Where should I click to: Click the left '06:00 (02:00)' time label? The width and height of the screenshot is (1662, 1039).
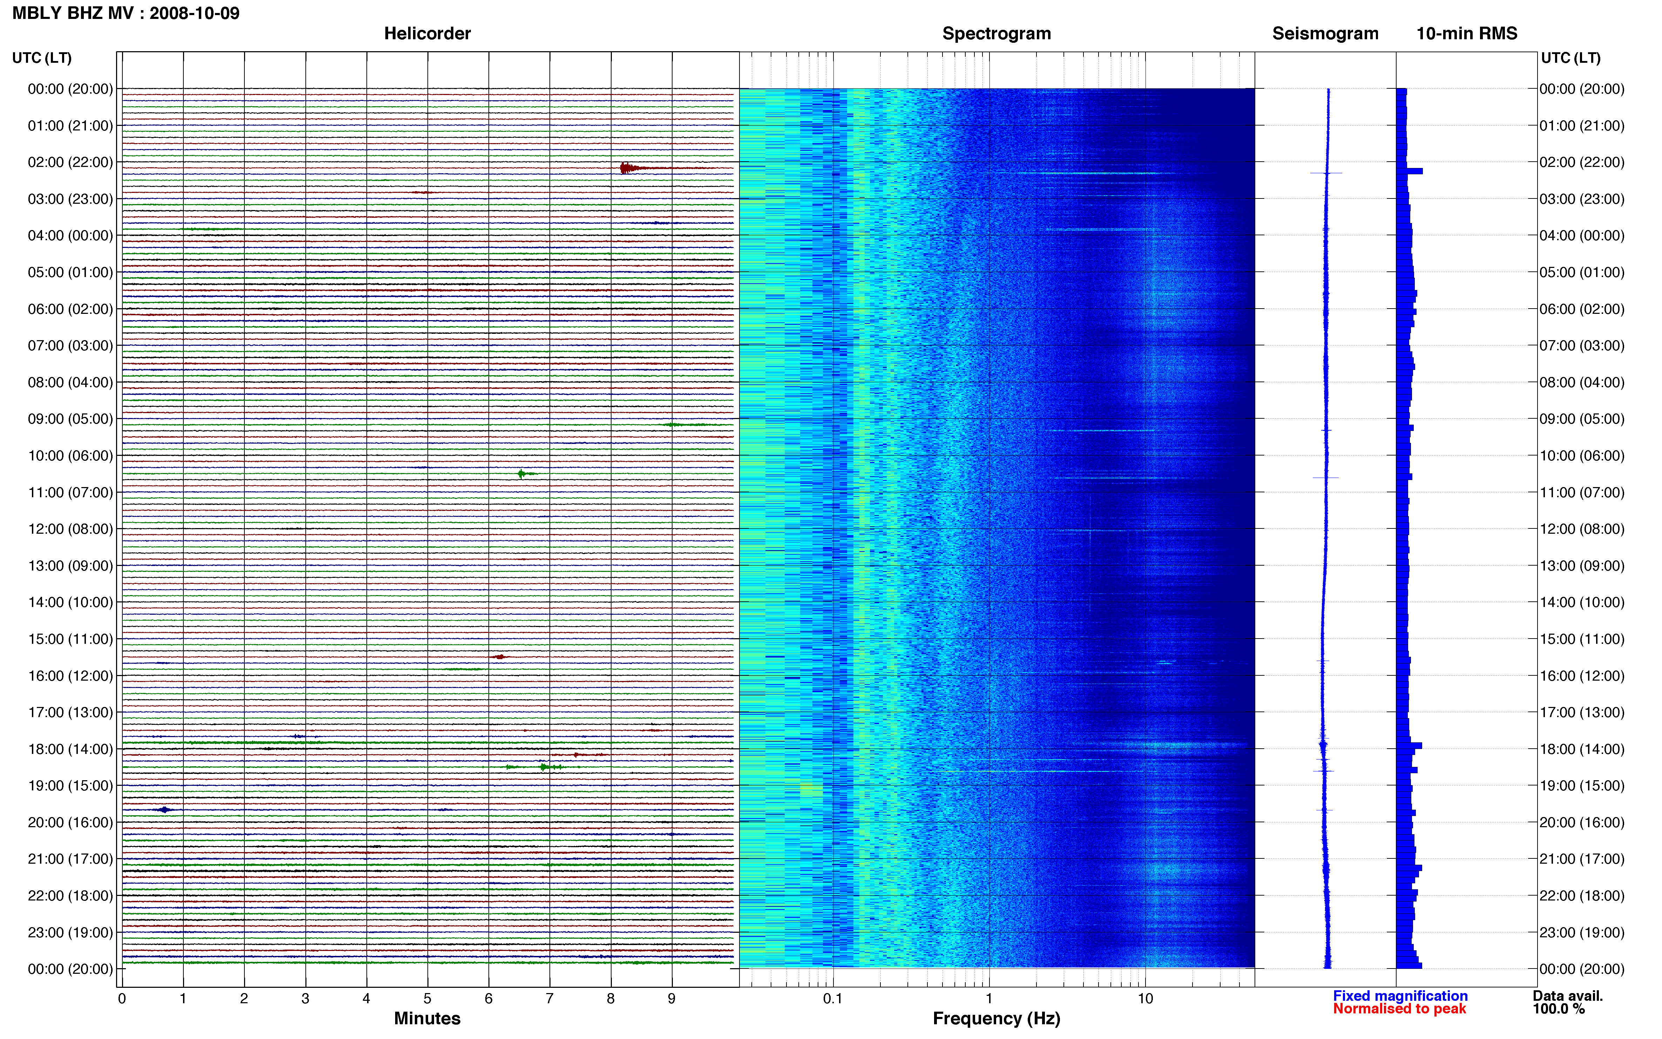[70, 309]
